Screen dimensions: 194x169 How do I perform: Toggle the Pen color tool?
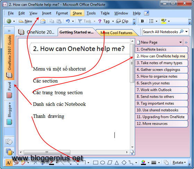[52, 163]
